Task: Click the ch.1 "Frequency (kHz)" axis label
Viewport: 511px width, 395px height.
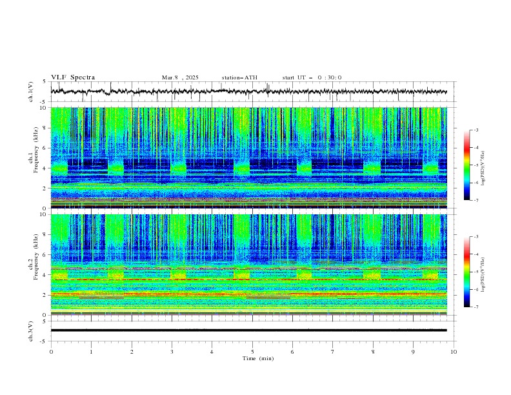Action: (36, 150)
